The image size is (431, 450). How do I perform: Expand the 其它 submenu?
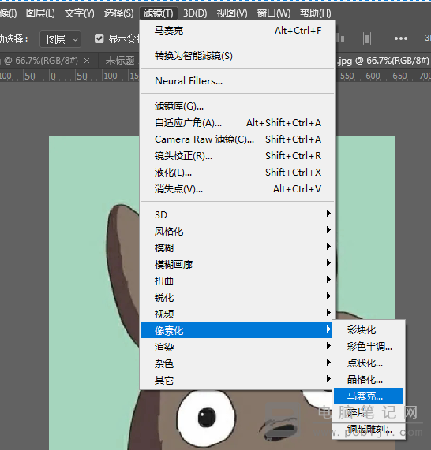point(236,381)
